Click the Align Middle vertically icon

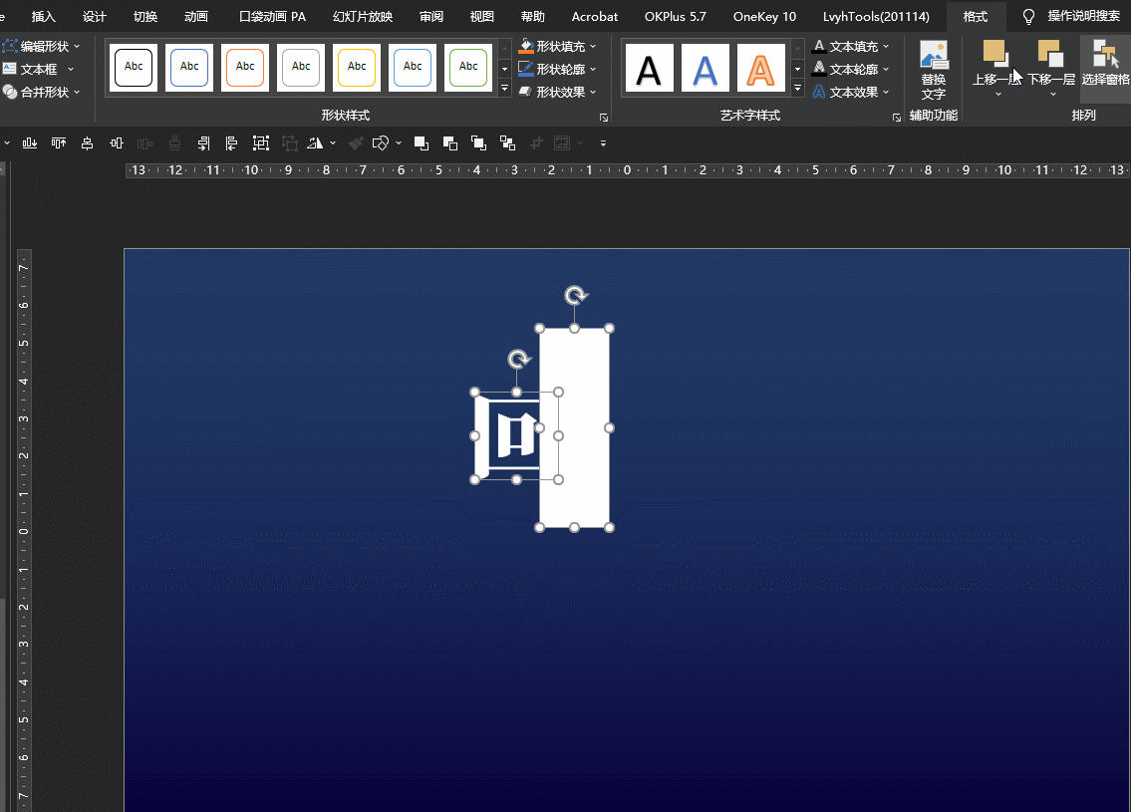[x=117, y=143]
